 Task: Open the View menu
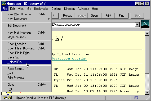21,9
